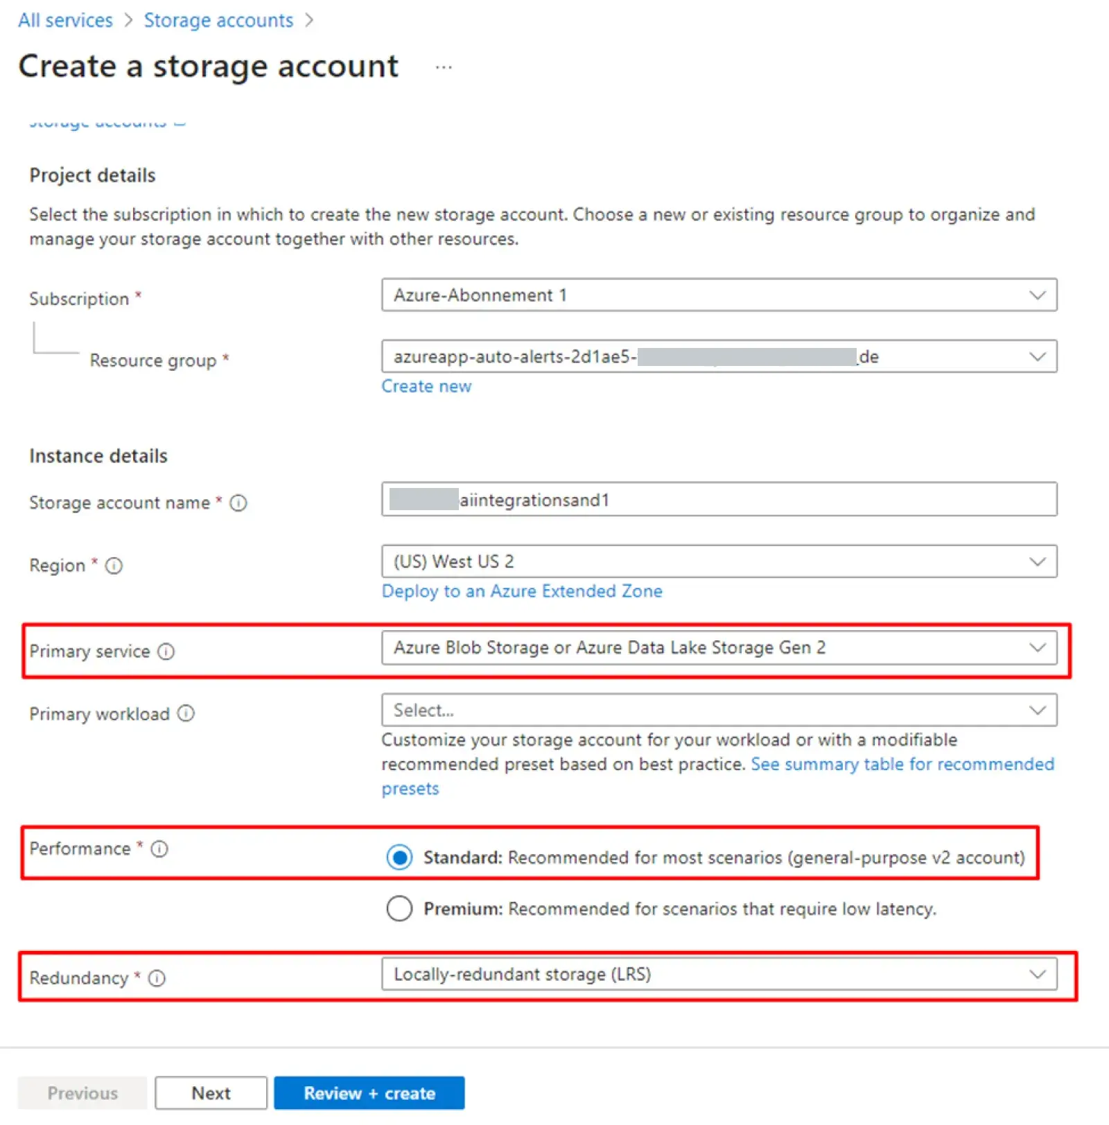Go to All services breadcrumb

pyautogui.click(x=65, y=21)
